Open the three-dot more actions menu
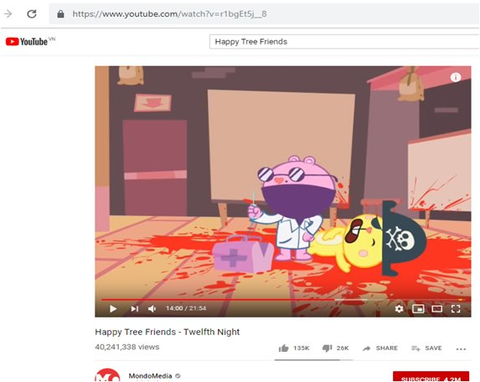 click(461, 348)
